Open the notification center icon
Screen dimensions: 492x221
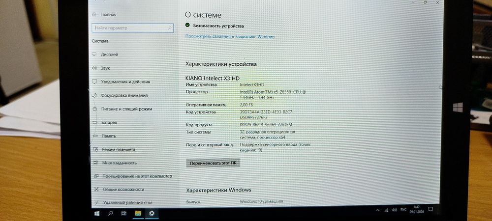431,209
